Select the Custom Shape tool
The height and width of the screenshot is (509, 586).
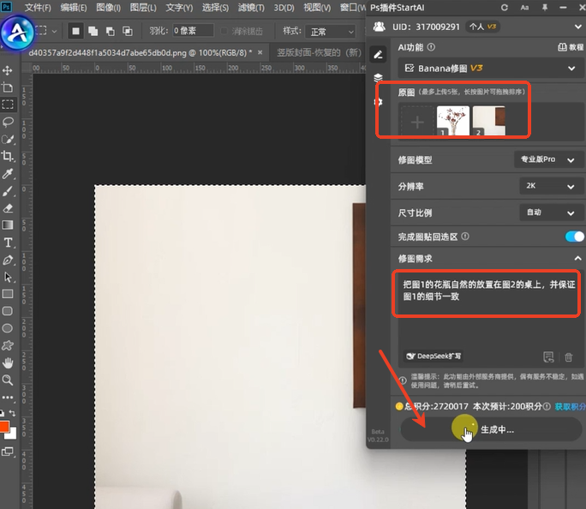click(x=8, y=345)
